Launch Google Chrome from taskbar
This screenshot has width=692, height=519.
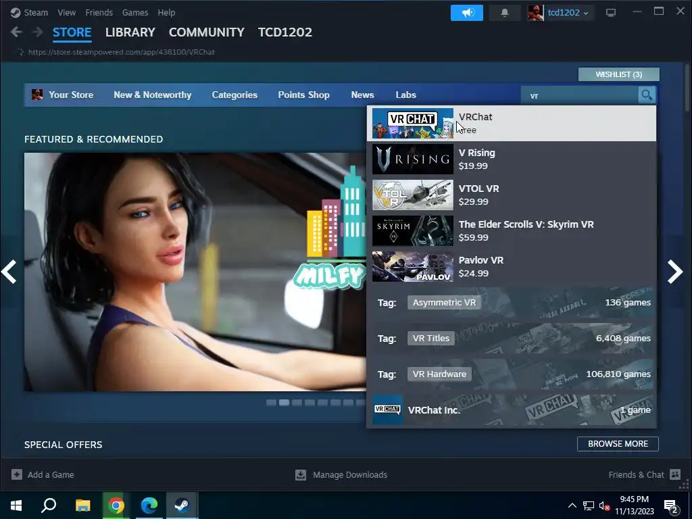click(x=116, y=505)
